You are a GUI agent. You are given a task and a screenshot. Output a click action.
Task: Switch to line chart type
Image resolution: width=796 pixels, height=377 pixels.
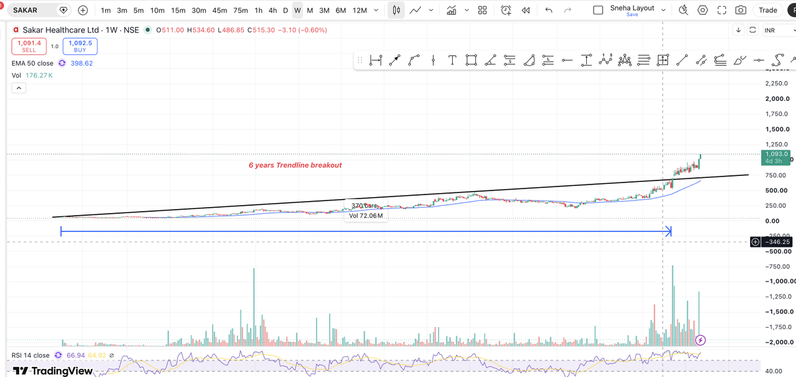tap(416, 10)
